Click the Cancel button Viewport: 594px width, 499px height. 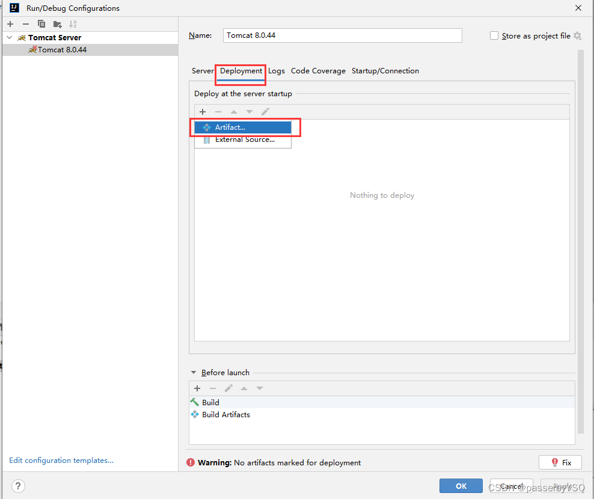coord(512,486)
